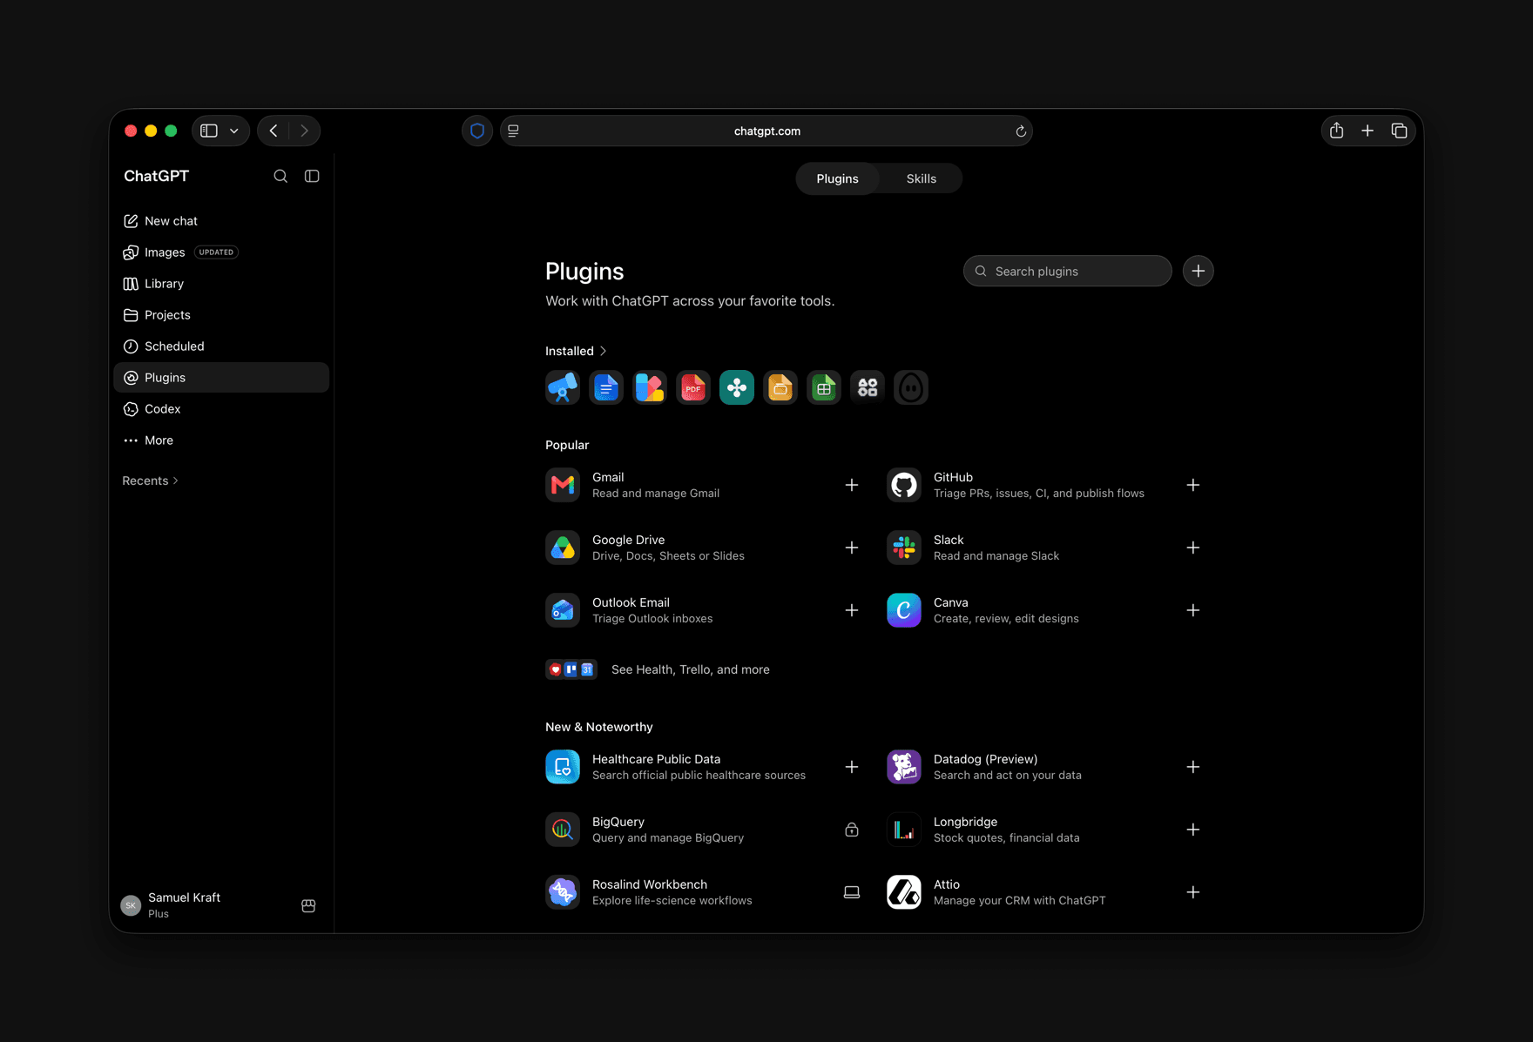Open Codex in the sidebar
The image size is (1533, 1042).
[x=221, y=409]
